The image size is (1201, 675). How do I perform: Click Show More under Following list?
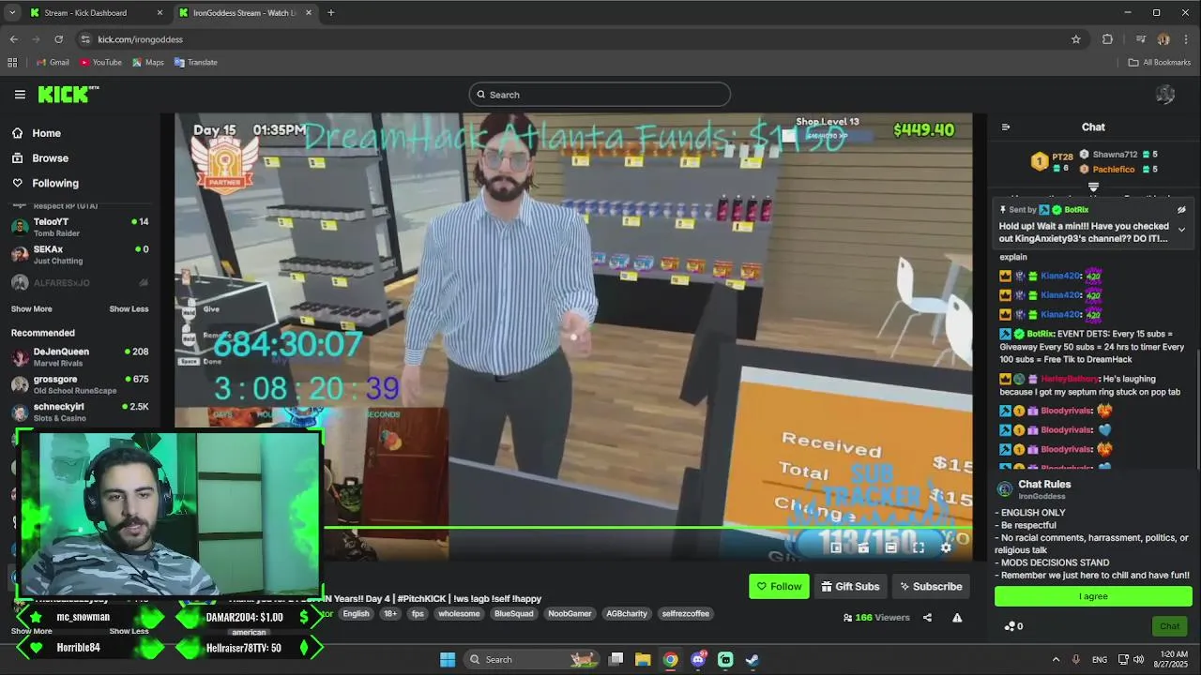(31, 309)
